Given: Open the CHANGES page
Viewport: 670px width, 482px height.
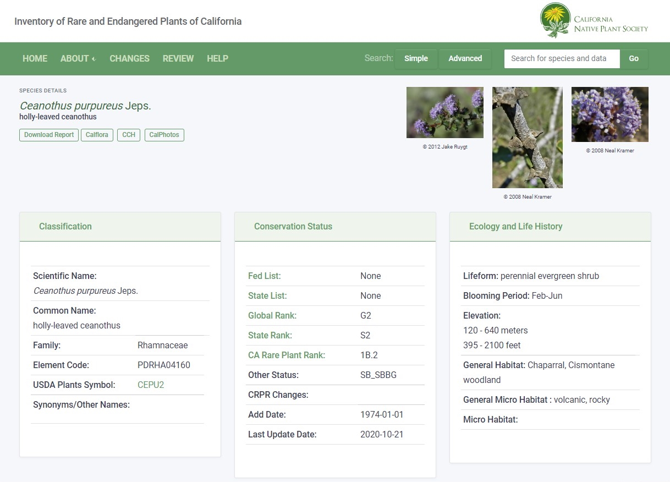Looking at the screenshot, I should coord(129,58).
